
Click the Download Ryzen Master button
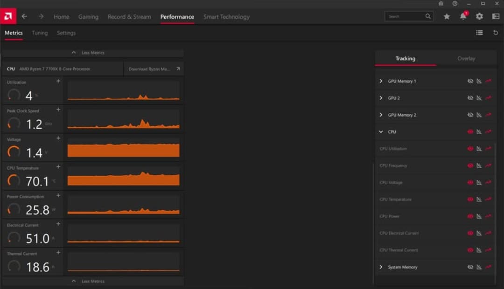154,69
